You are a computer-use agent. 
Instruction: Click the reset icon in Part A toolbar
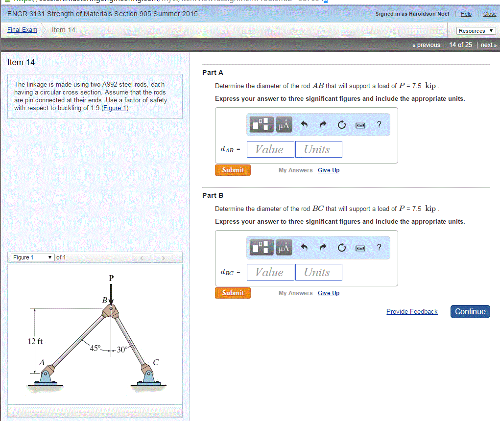point(341,124)
